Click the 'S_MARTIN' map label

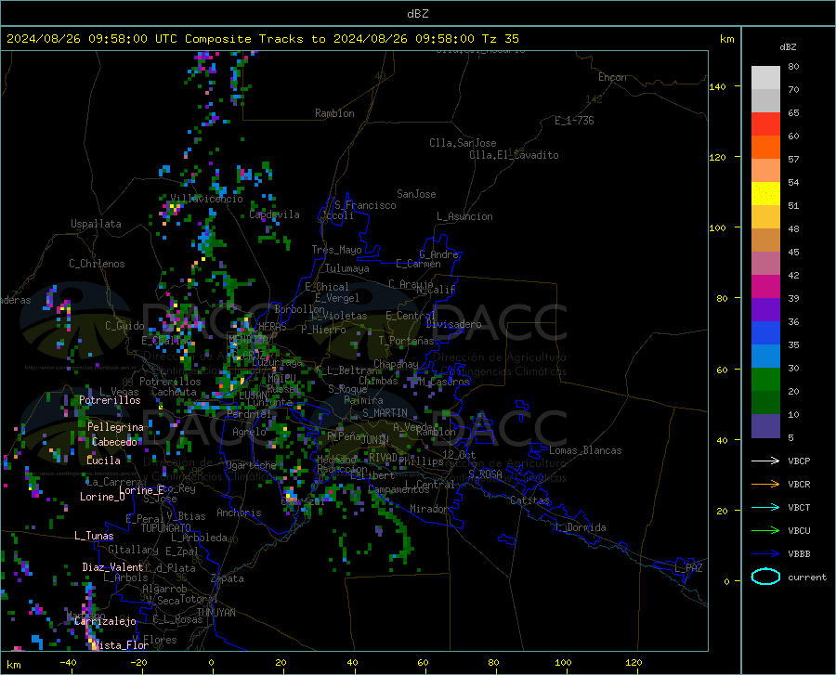(x=385, y=413)
